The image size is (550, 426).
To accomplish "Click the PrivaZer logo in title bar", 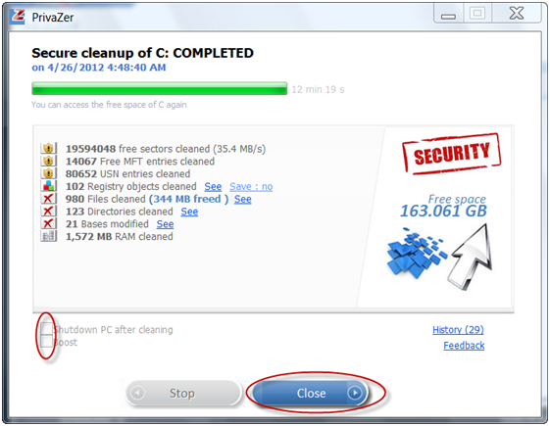I will [18, 17].
